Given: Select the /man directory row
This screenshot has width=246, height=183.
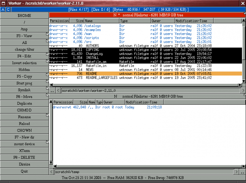Looking at the screenshot, I should click(146, 34).
